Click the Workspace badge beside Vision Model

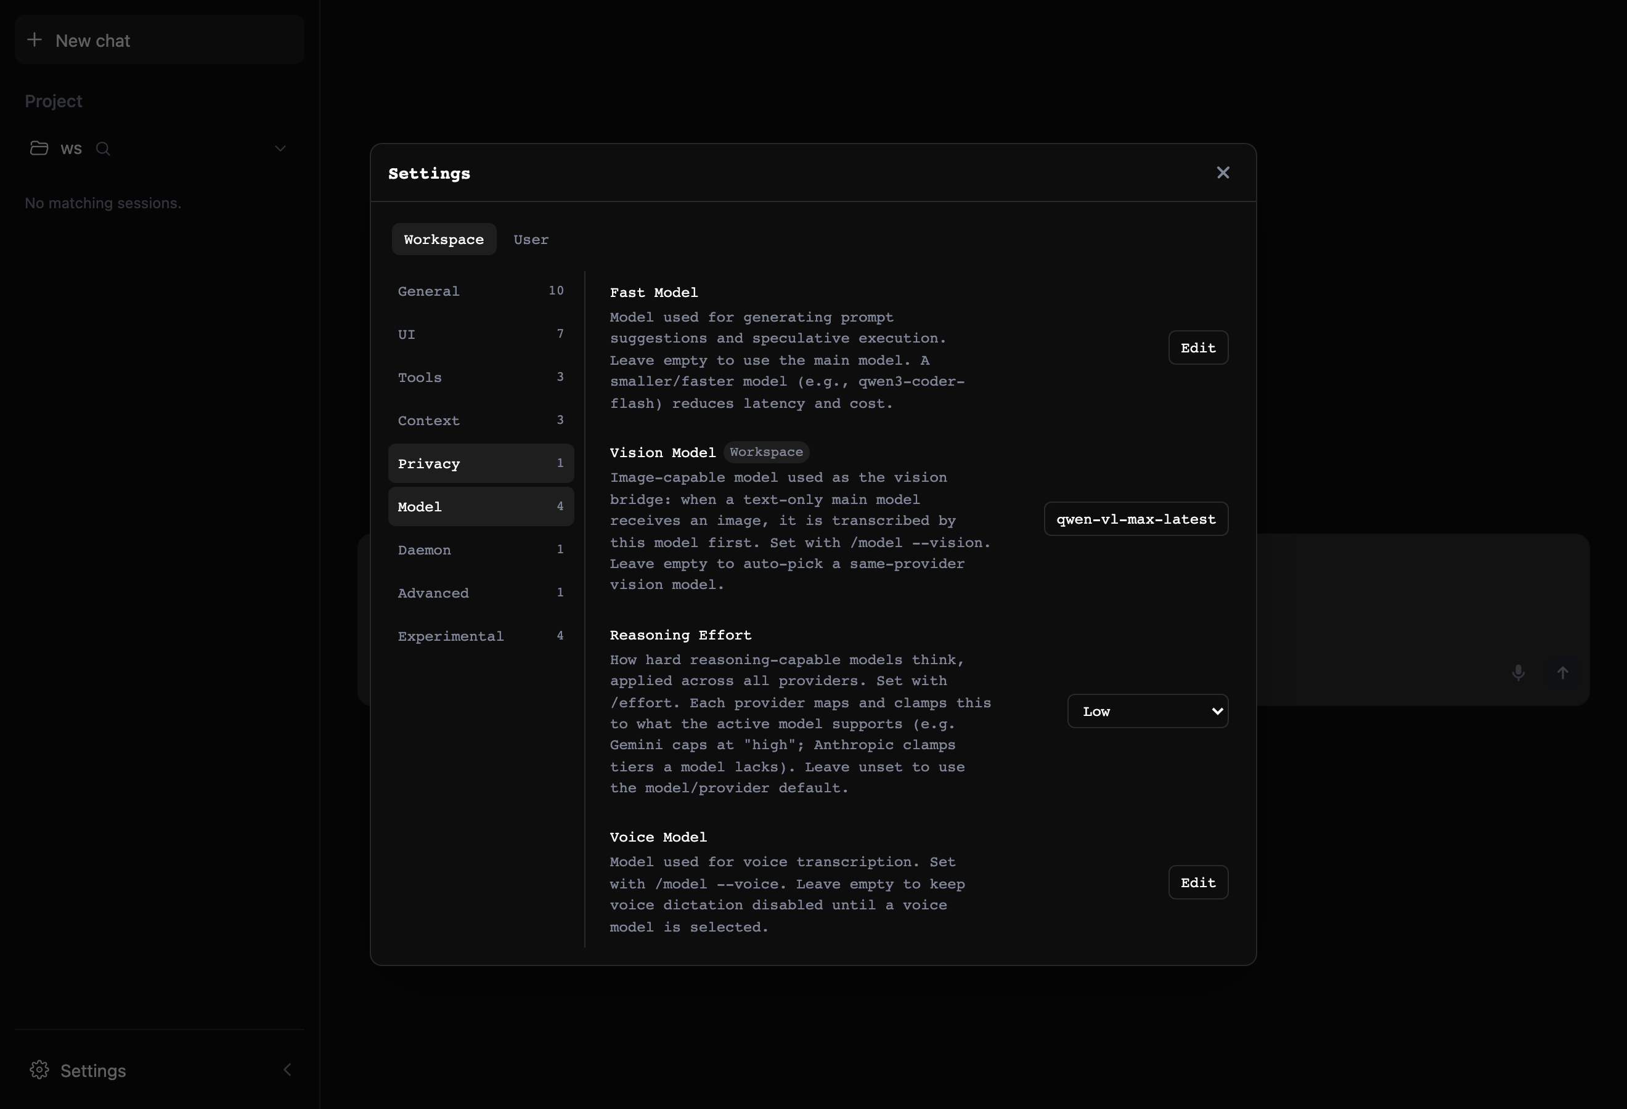(x=766, y=452)
